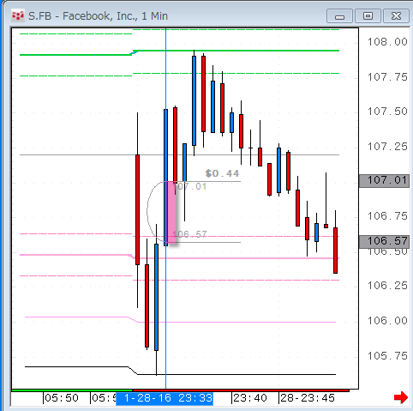
Task: Click the 28-23:45 time axis label
Action: point(308,398)
